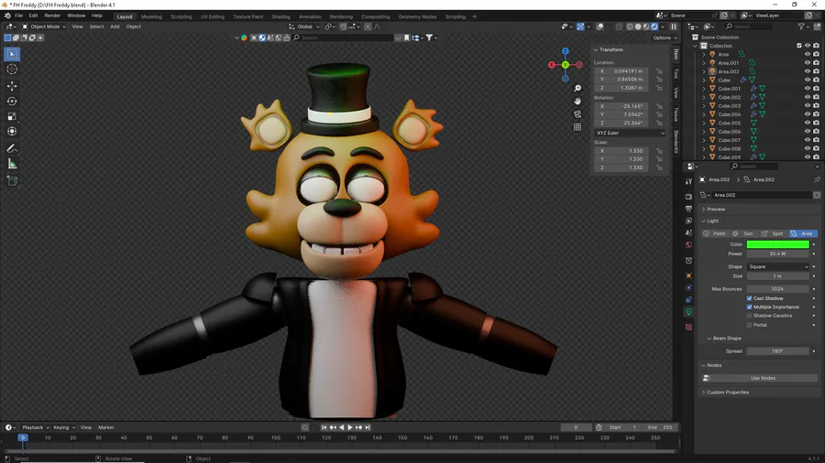Select the Select Box tool
The width and height of the screenshot is (825, 463).
tap(12, 54)
